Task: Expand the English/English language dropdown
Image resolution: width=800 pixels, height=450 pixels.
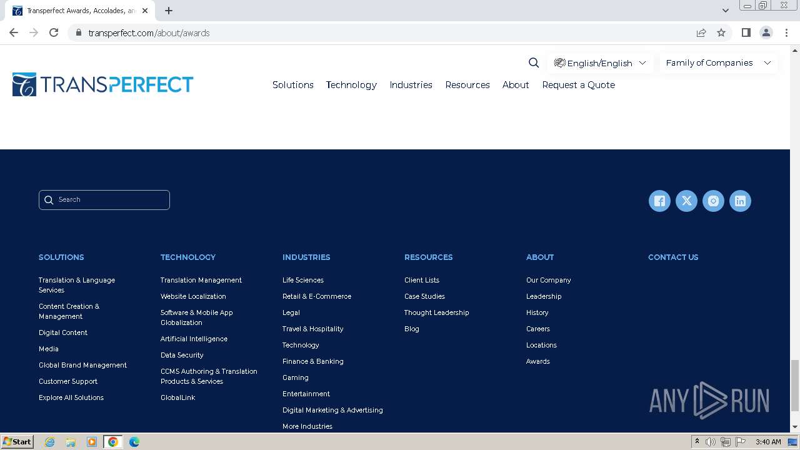Action: pyautogui.click(x=600, y=62)
